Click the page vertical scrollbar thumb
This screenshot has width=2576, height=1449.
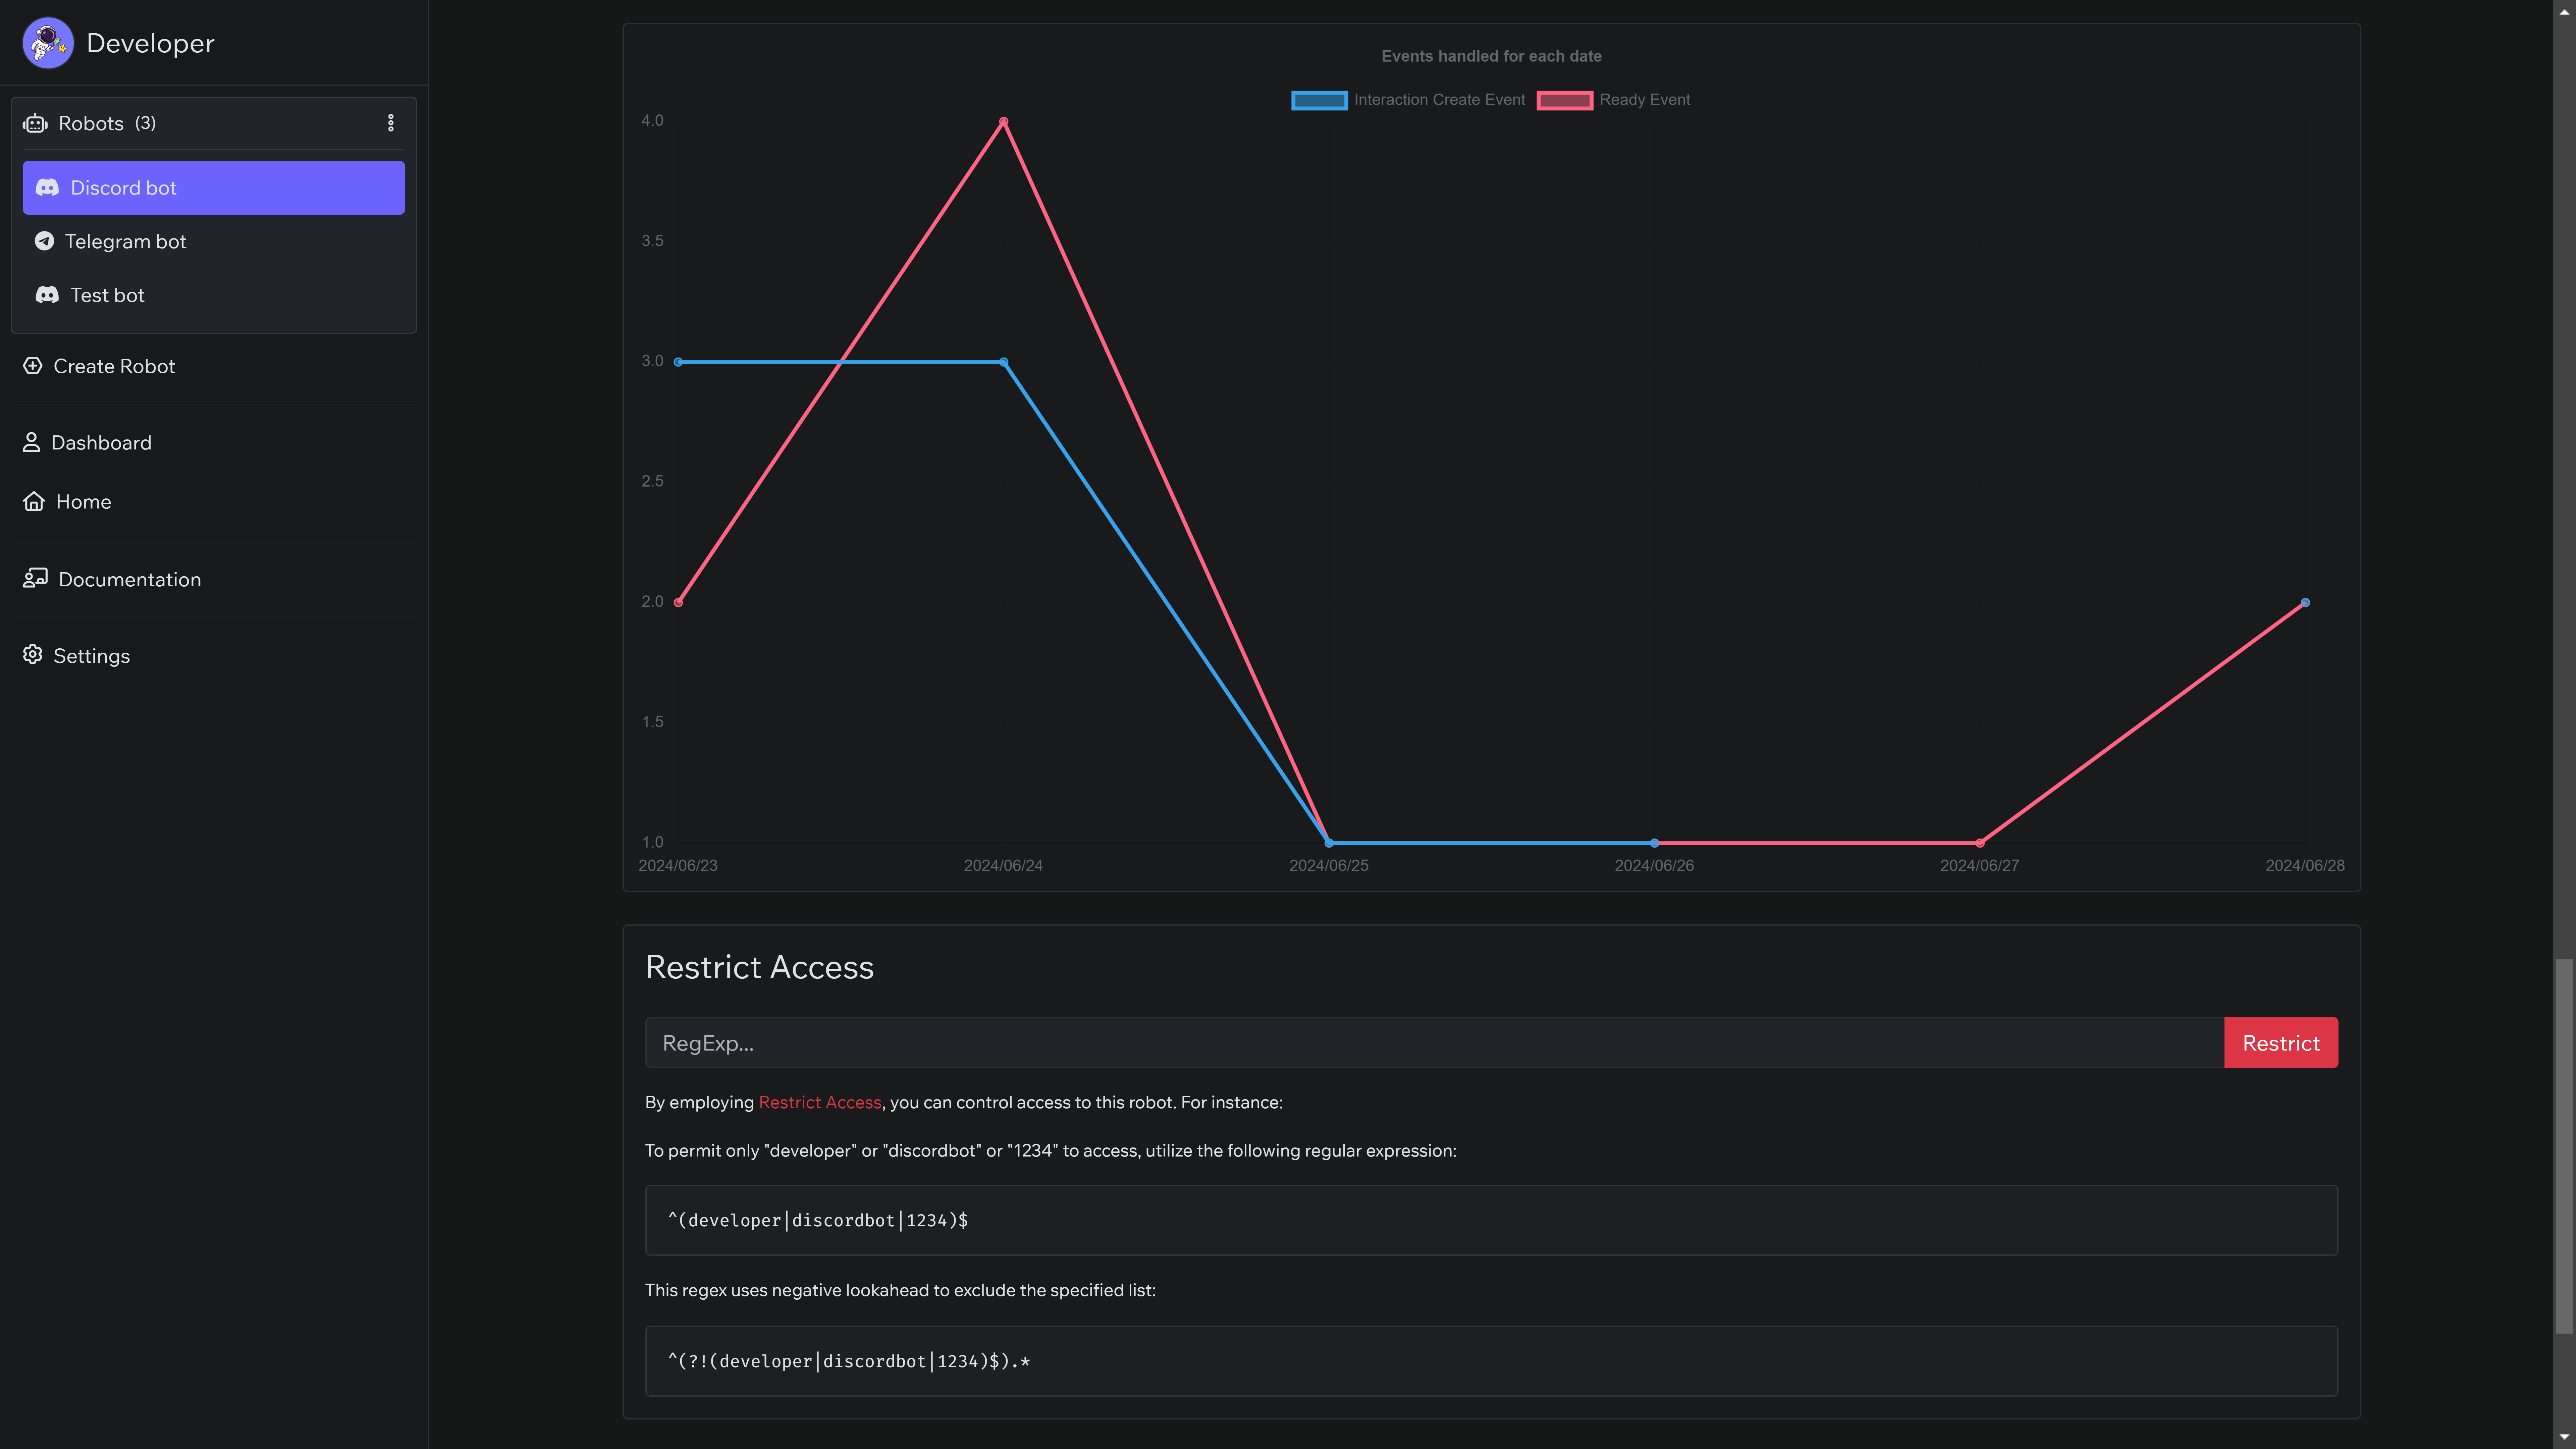2564,1146
